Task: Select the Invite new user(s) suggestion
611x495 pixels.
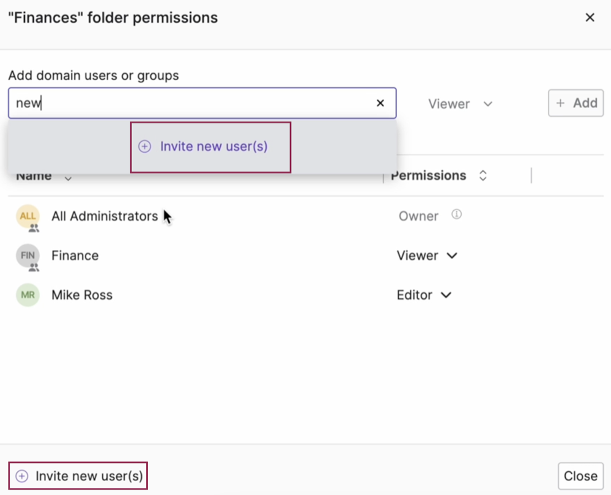Action: pos(210,147)
